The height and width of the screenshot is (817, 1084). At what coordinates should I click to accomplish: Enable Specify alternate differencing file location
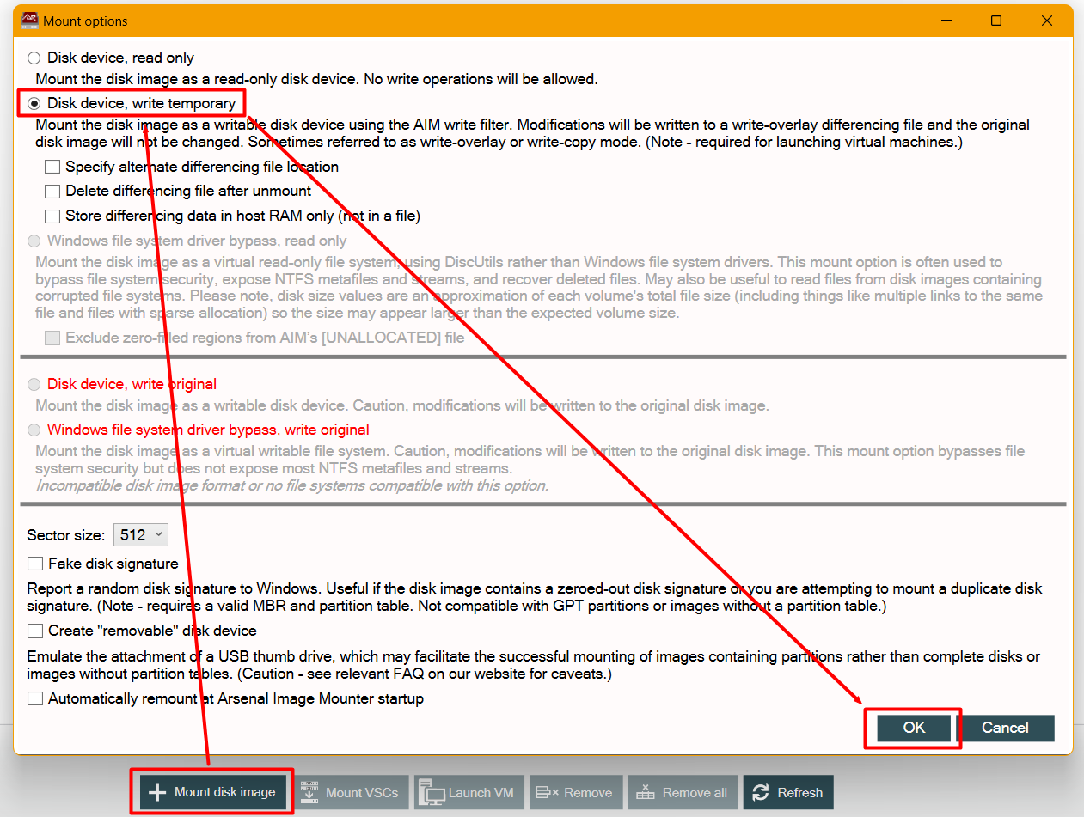click(x=52, y=167)
